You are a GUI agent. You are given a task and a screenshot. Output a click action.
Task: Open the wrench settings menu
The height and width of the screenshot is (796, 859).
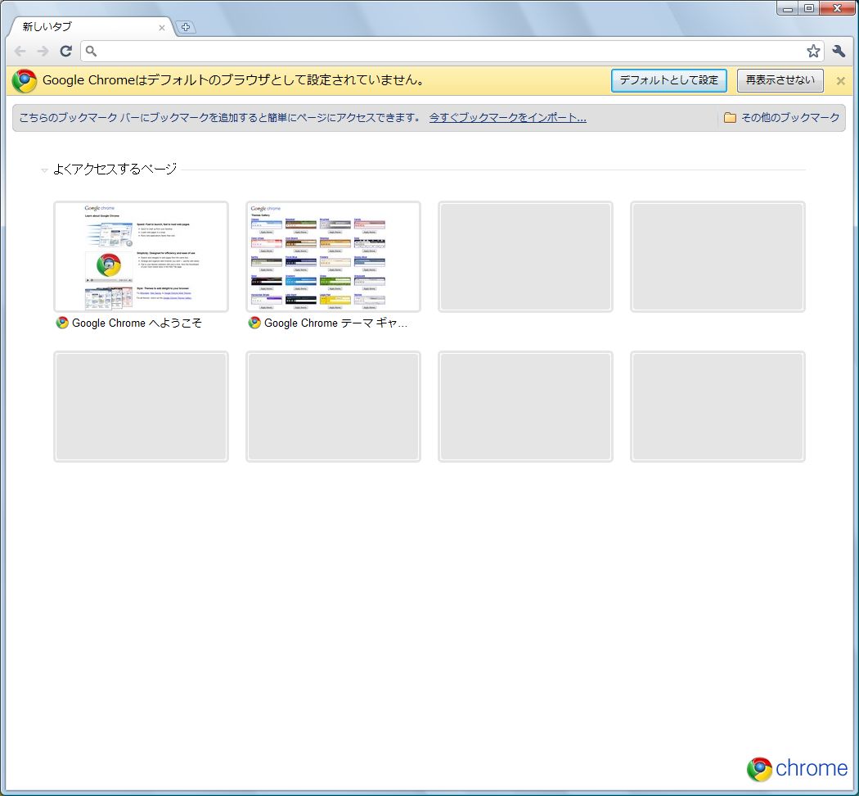839,51
